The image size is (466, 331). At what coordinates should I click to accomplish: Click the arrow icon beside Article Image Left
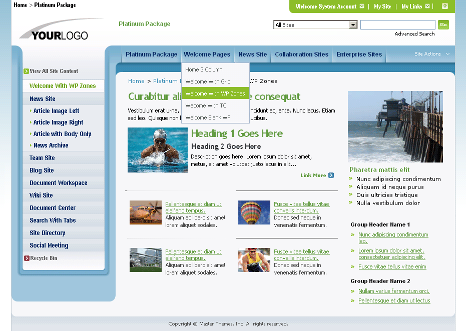31,111
